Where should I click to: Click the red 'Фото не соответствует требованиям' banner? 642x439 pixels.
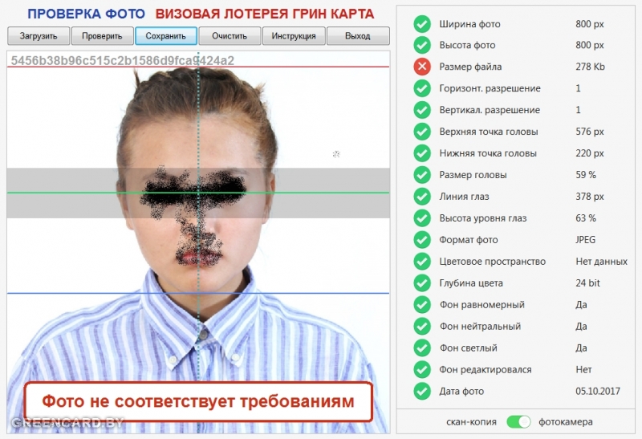click(197, 401)
